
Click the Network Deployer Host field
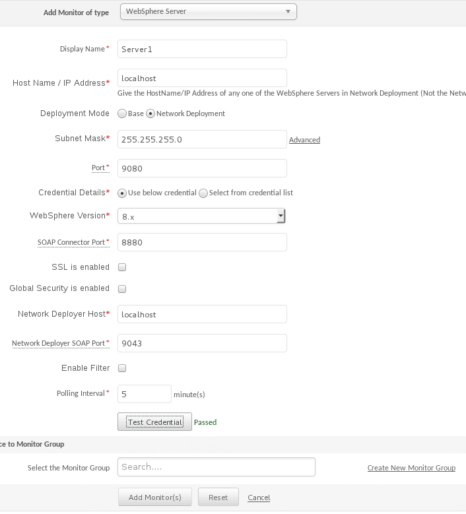tap(202, 314)
